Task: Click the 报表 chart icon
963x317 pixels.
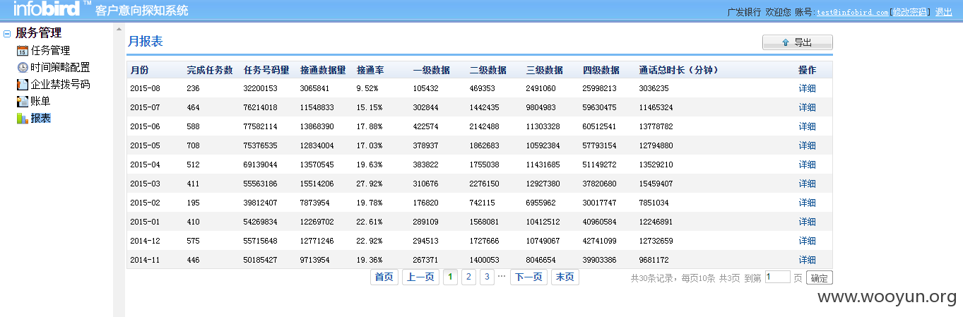Action: click(23, 118)
